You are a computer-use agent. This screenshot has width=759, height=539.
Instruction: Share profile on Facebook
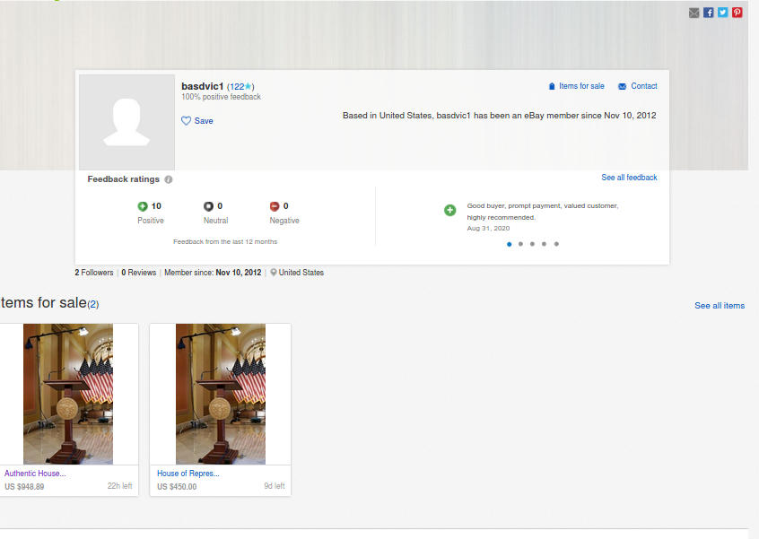[x=708, y=13]
